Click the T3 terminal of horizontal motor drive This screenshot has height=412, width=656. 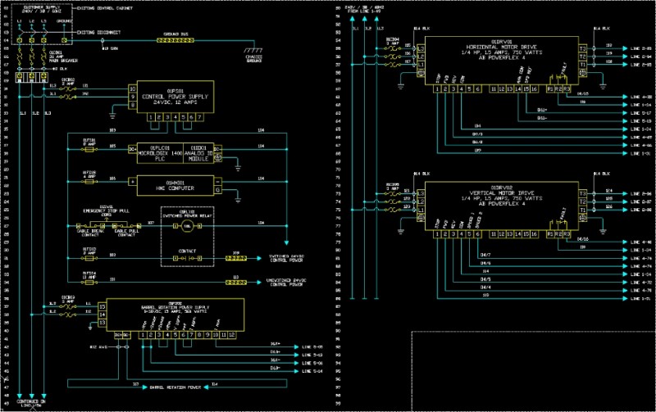[x=583, y=48]
